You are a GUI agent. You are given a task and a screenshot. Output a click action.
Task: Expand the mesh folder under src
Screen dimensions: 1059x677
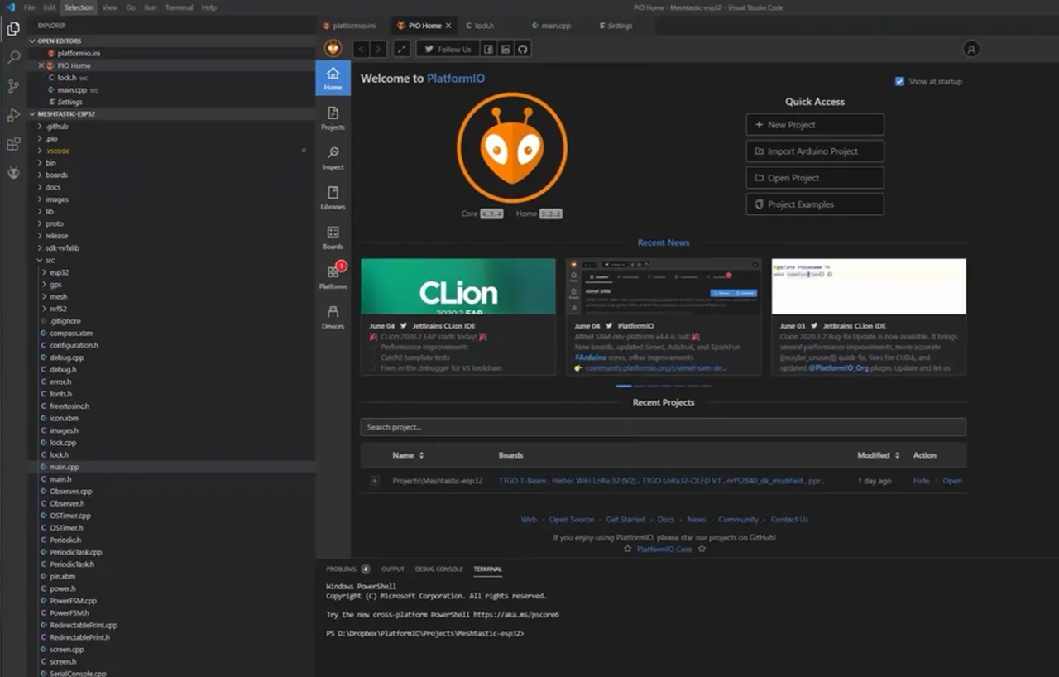[x=45, y=296]
